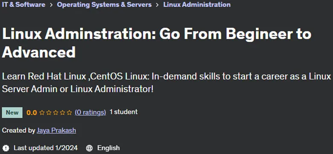Viewport: 333px width, 154px height.
Task: Click the 0.0 rating score
Action: (32, 113)
